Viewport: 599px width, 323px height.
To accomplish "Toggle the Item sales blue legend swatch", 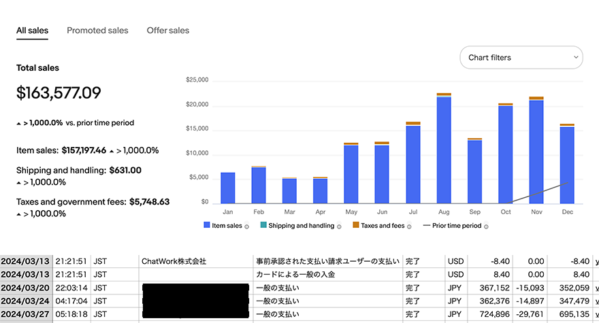I will pyautogui.click(x=207, y=226).
